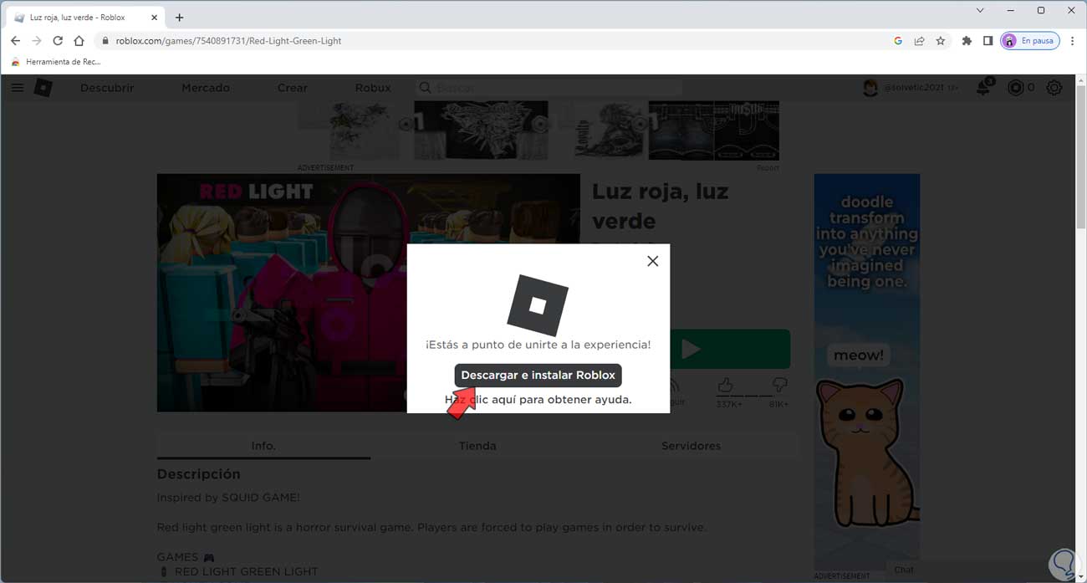The image size is (1087, 583).
Task: Open Crear in Roblox nav
Action: coord(293,88)
